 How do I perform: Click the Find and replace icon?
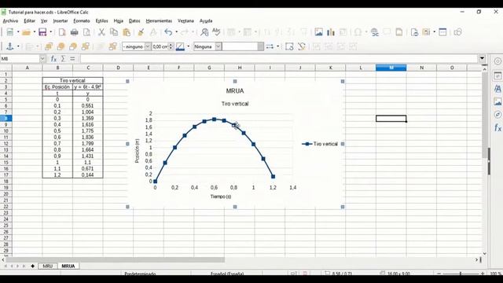pos(204,32)
